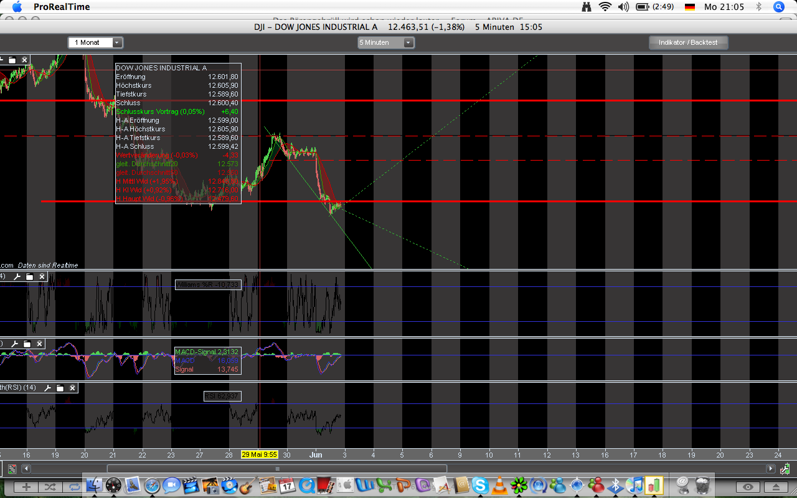Open ProRealTime candlestick icon in Dock
This screenshot has width=797, height=498.
click(x=654, y=485)
